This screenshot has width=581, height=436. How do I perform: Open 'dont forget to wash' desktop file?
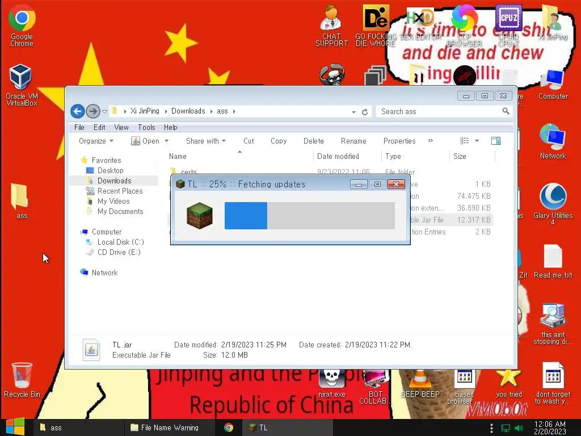[553, 383]
